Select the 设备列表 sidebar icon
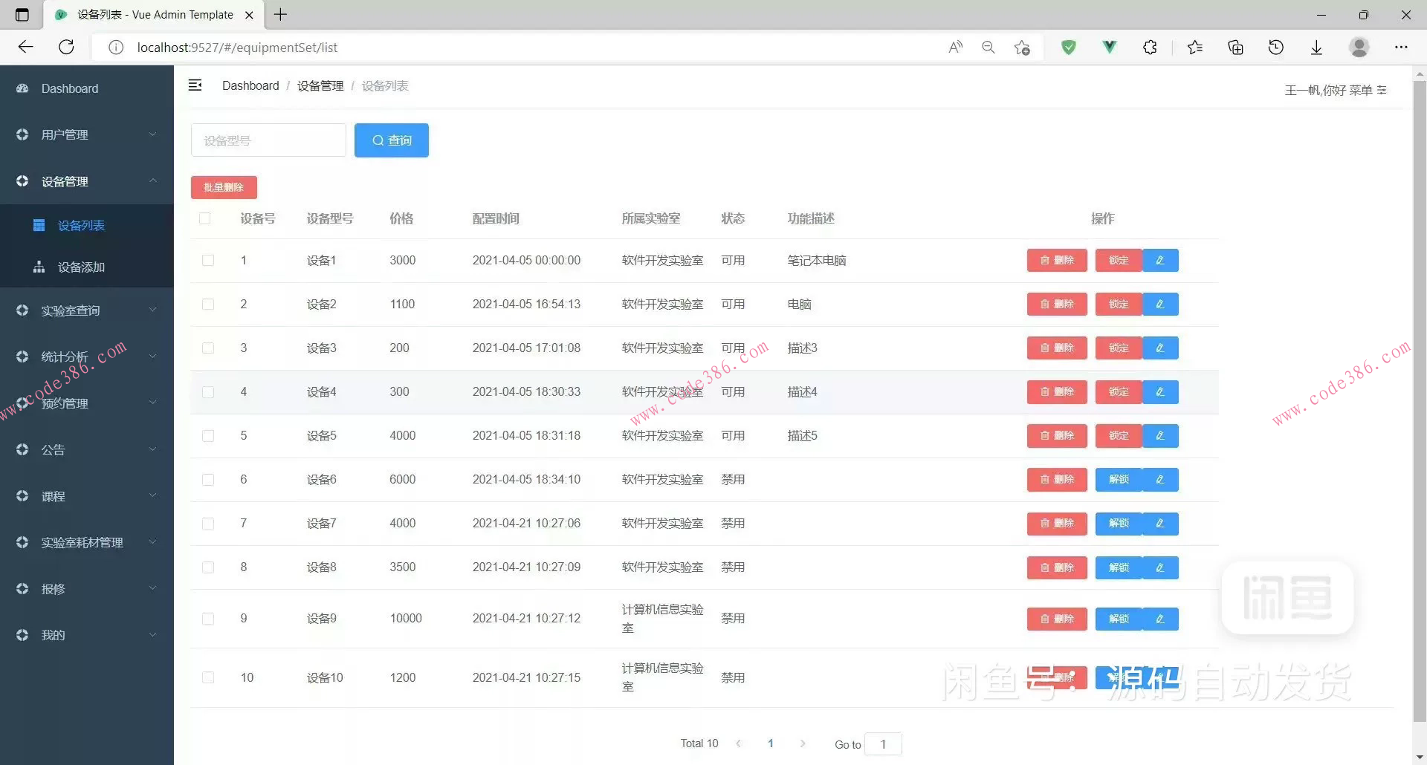Viewport: 1427px width, 765px height. point(39,225)
